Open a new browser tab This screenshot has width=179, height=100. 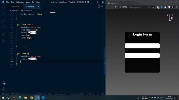coord(137,3)
